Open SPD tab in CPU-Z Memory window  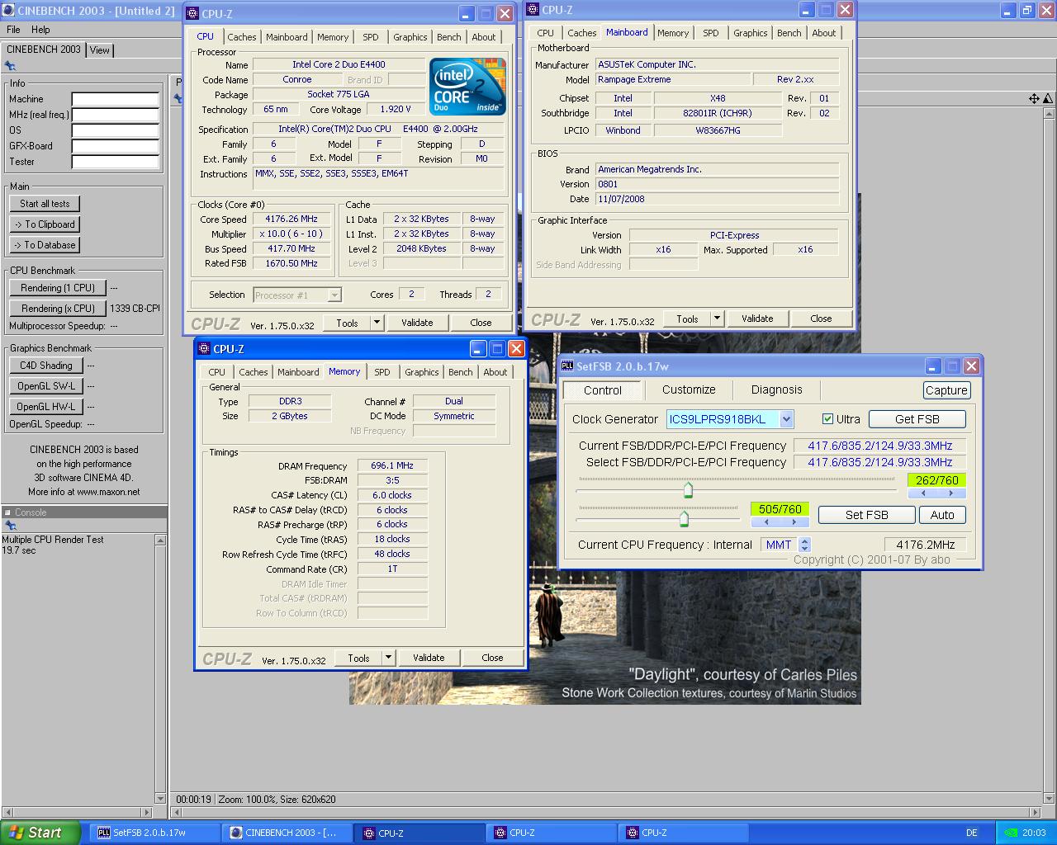tap(382, 372)
